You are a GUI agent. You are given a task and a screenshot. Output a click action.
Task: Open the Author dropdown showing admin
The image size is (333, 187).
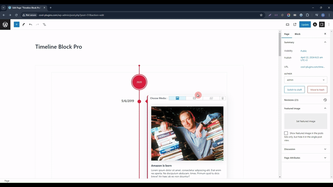point(305,80)
